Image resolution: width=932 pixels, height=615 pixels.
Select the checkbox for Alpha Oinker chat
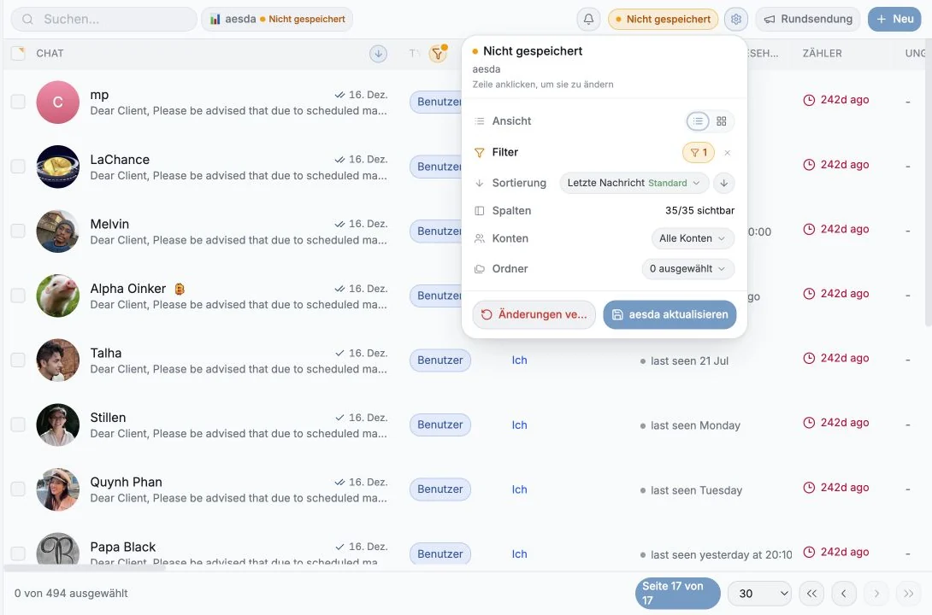pyautogui.click(x=19, y=296)
